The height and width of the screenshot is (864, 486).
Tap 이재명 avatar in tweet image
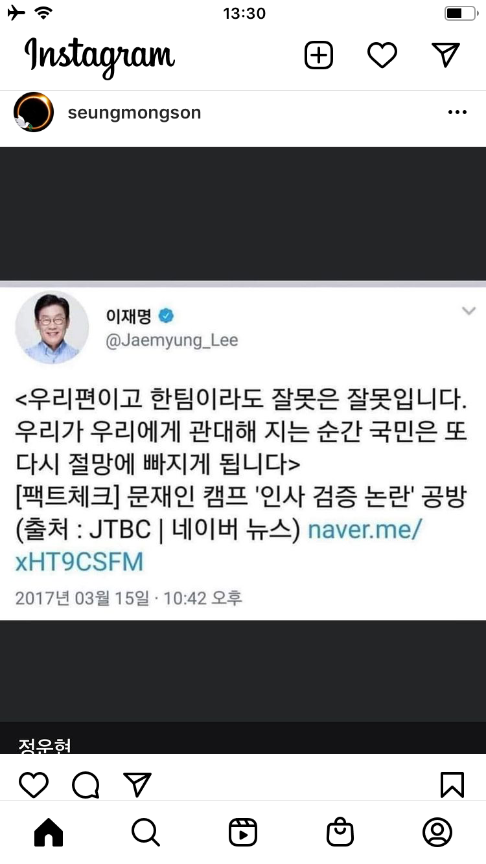[51, 328]
